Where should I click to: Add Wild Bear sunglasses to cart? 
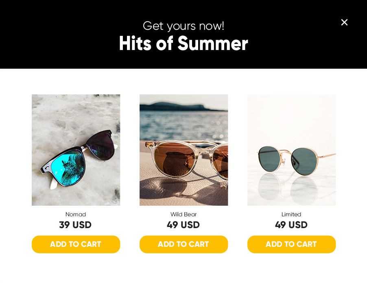[x=184, y=244]
